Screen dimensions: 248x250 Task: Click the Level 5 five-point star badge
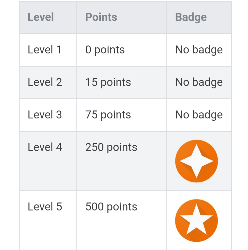click(196, 220)
